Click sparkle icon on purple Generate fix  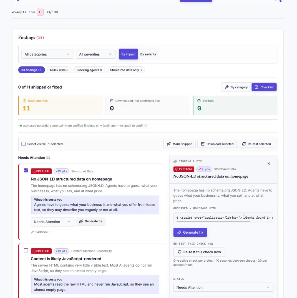(x=179, y=232)
